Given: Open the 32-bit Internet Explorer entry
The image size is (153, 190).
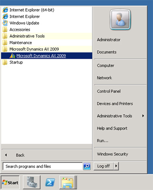Looking at the screenshot, I should click(x=46, y=16).
